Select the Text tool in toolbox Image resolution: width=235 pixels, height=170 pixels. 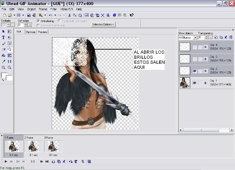click(x=3, y=38)
